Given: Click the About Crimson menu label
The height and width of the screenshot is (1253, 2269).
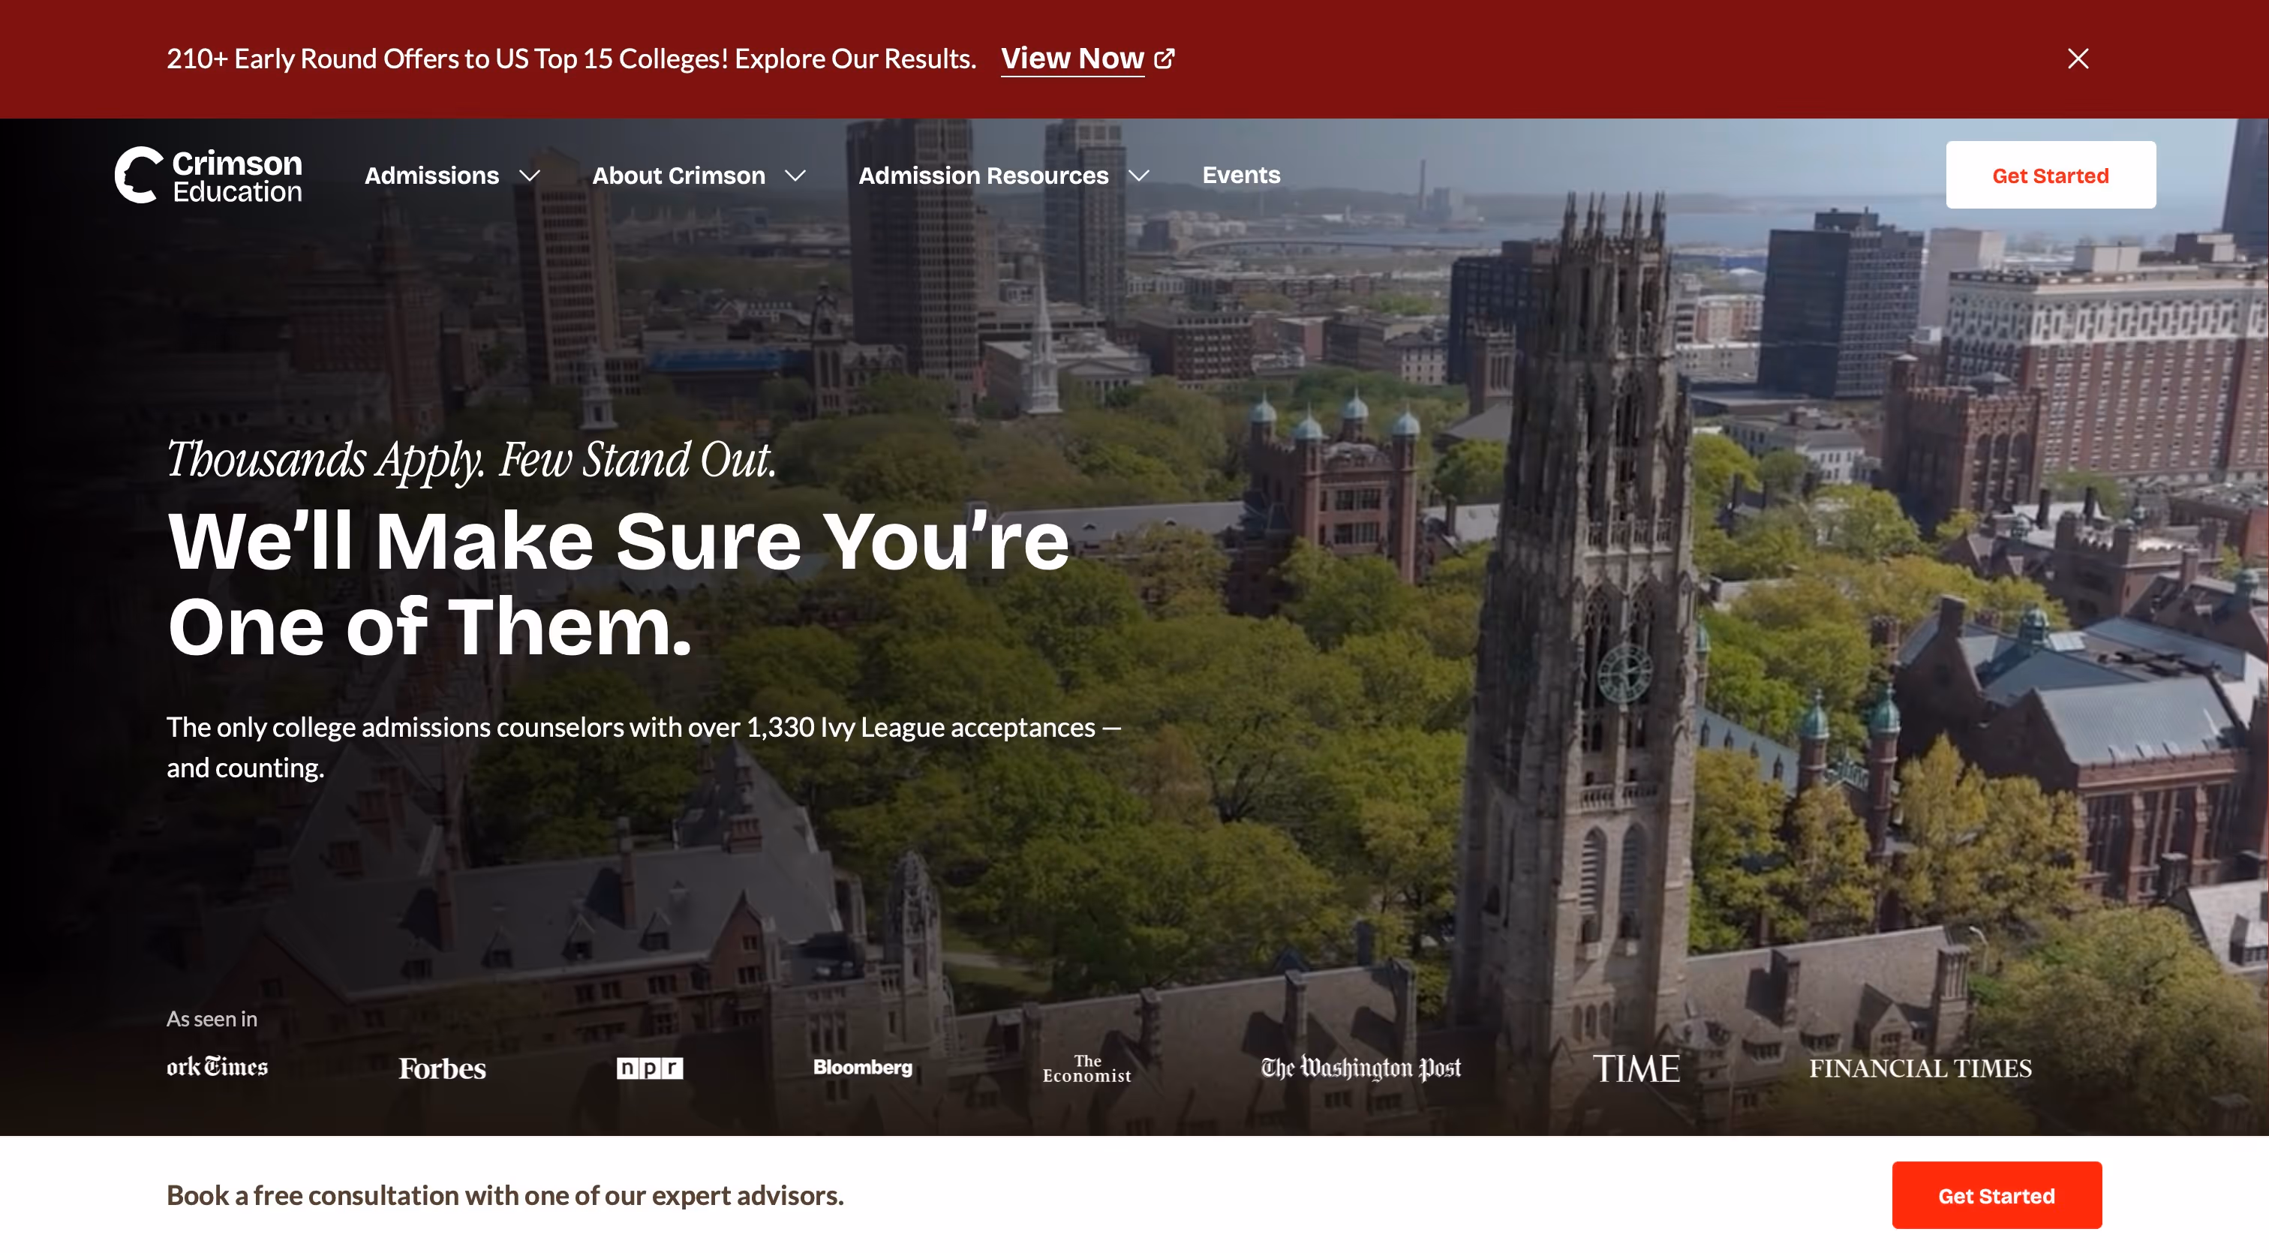Looking at the screenshot, I should coord(678,176).
